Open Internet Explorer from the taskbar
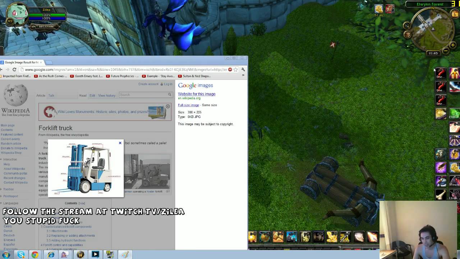460x259 pixels. point(51,255)
